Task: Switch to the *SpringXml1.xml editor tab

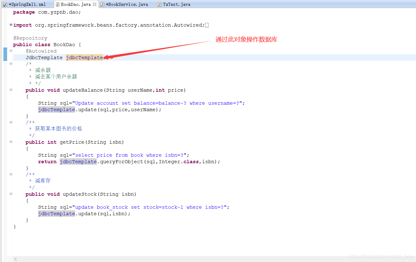Action: tap(25, 4)
